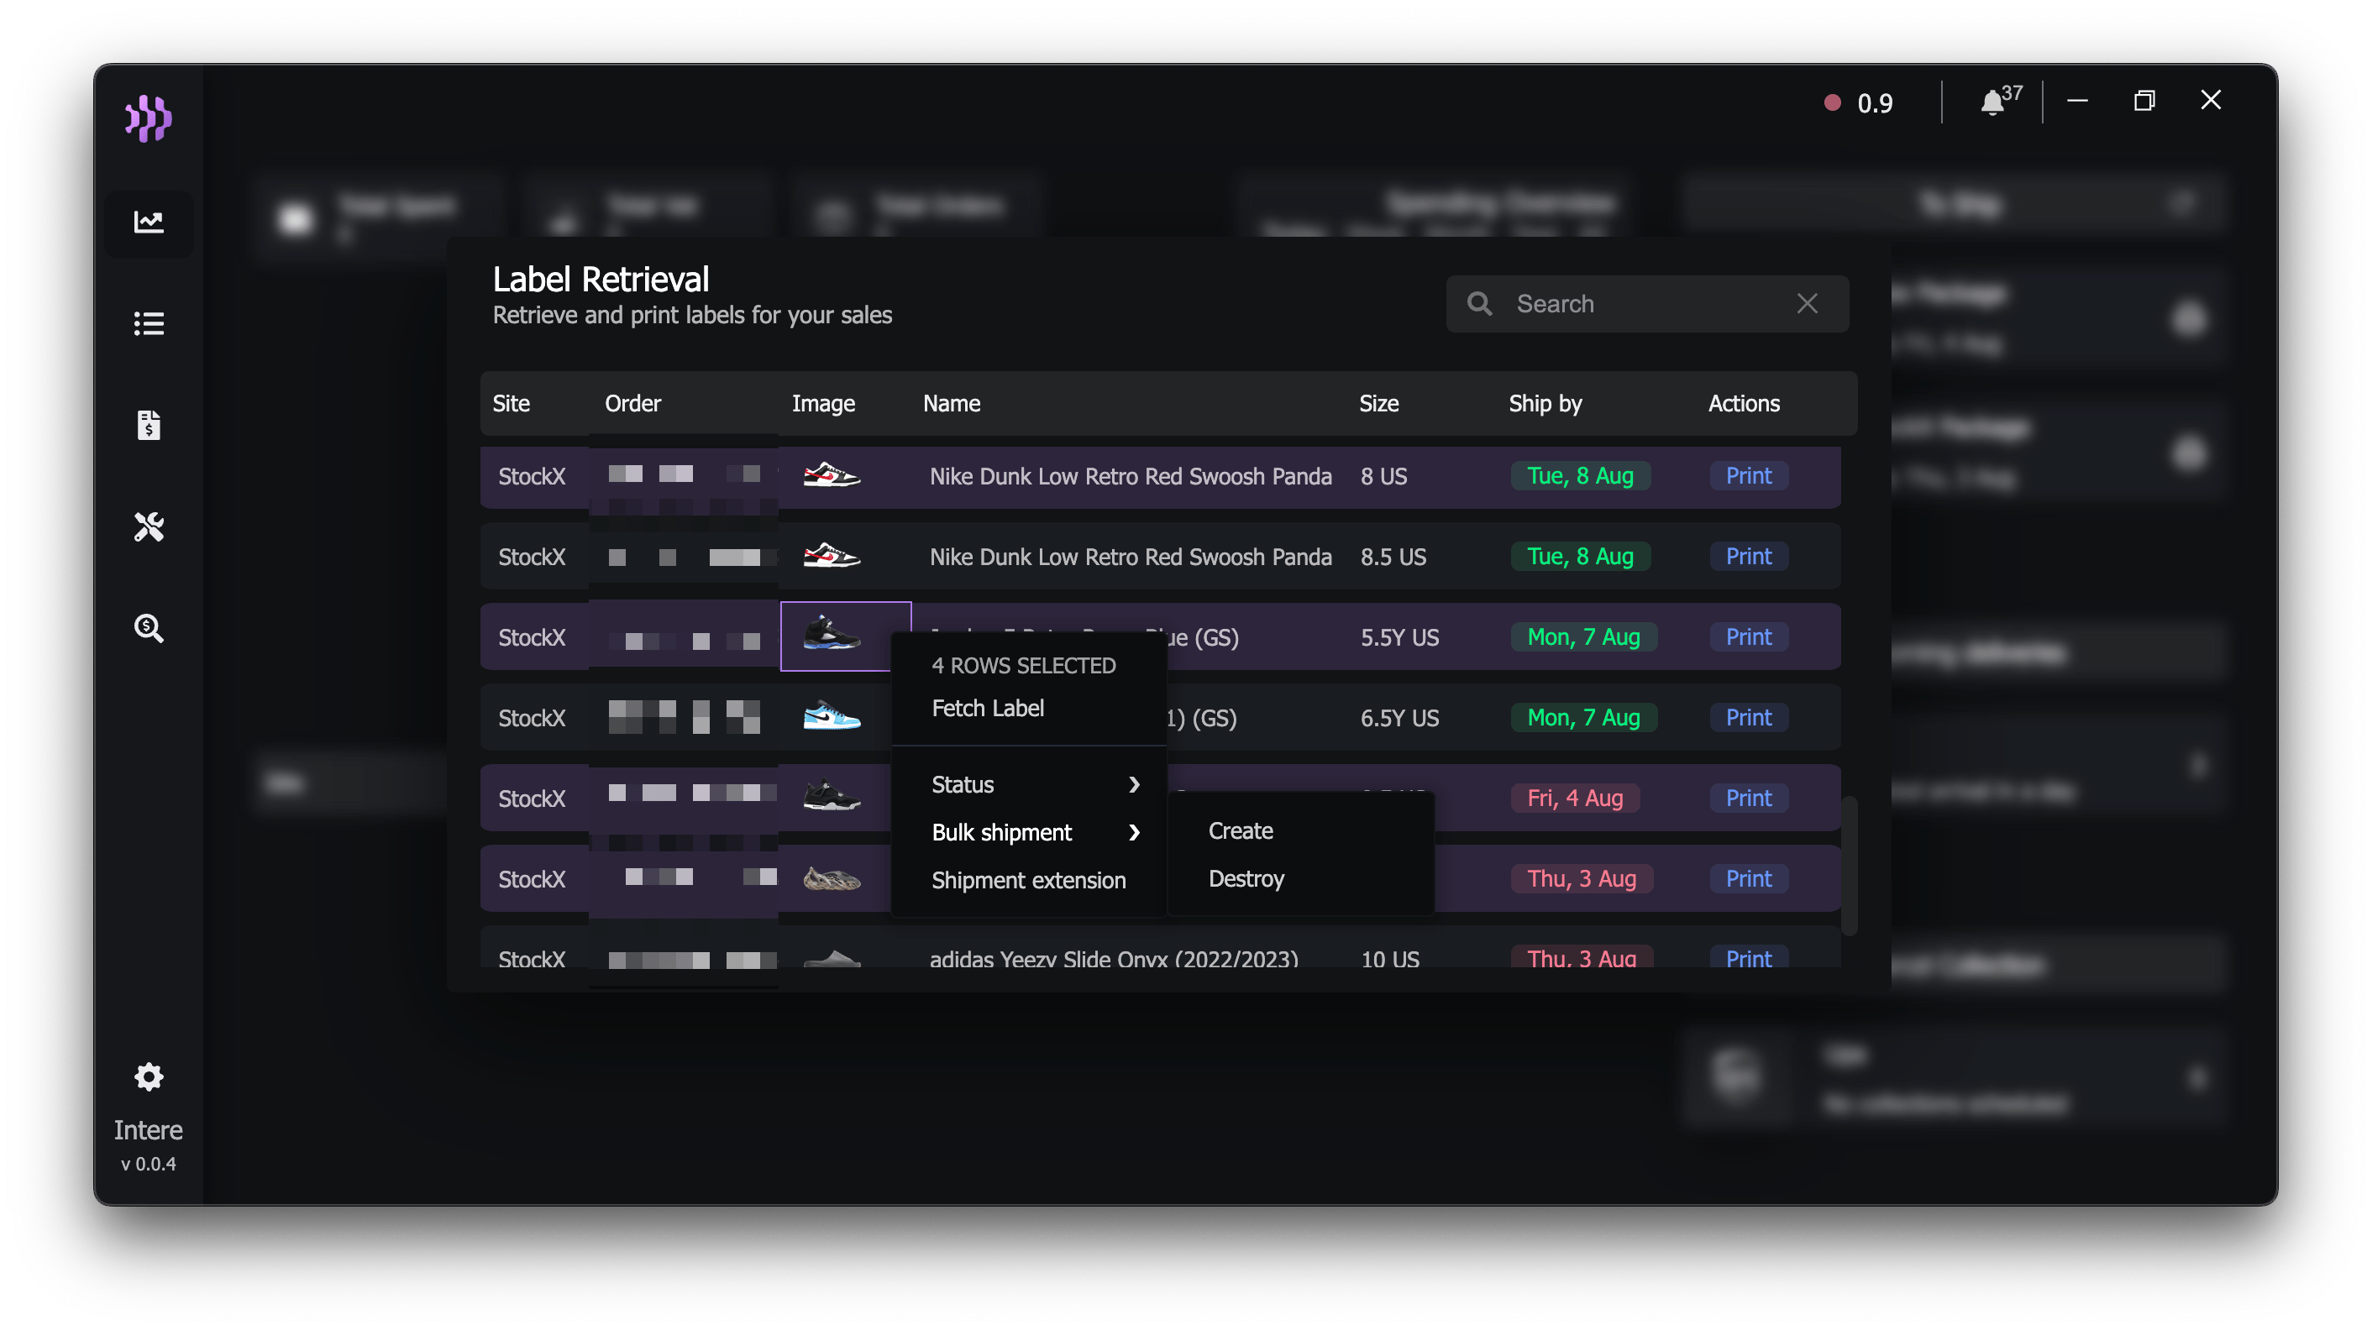Select Destroy in Bulk shipment submenu
The height and width of the screenshot is (1330, 2372).
pyautogui.click(x=1246, y=878)
